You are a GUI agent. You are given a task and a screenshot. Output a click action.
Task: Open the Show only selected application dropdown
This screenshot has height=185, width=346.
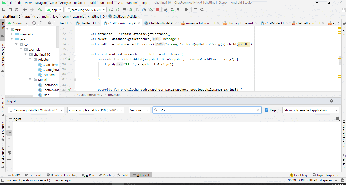coord(310,110)
